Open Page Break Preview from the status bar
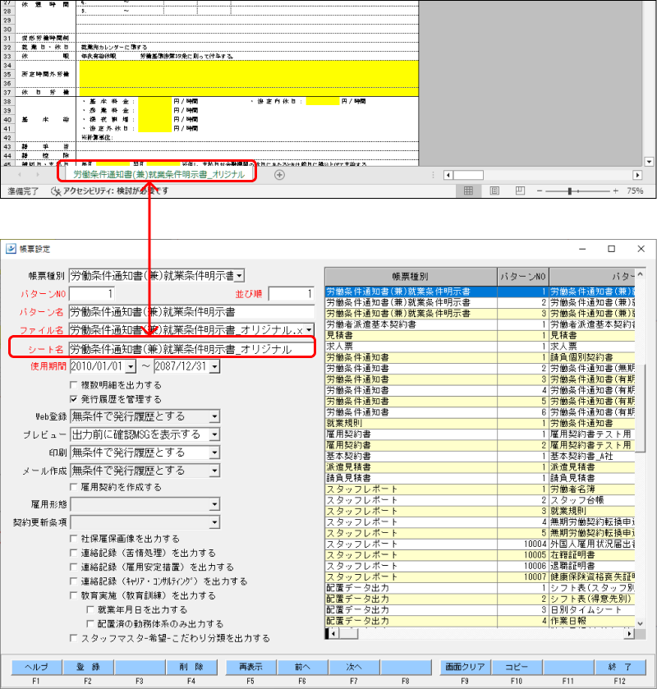The image size is (657, 689). (518, 190)
